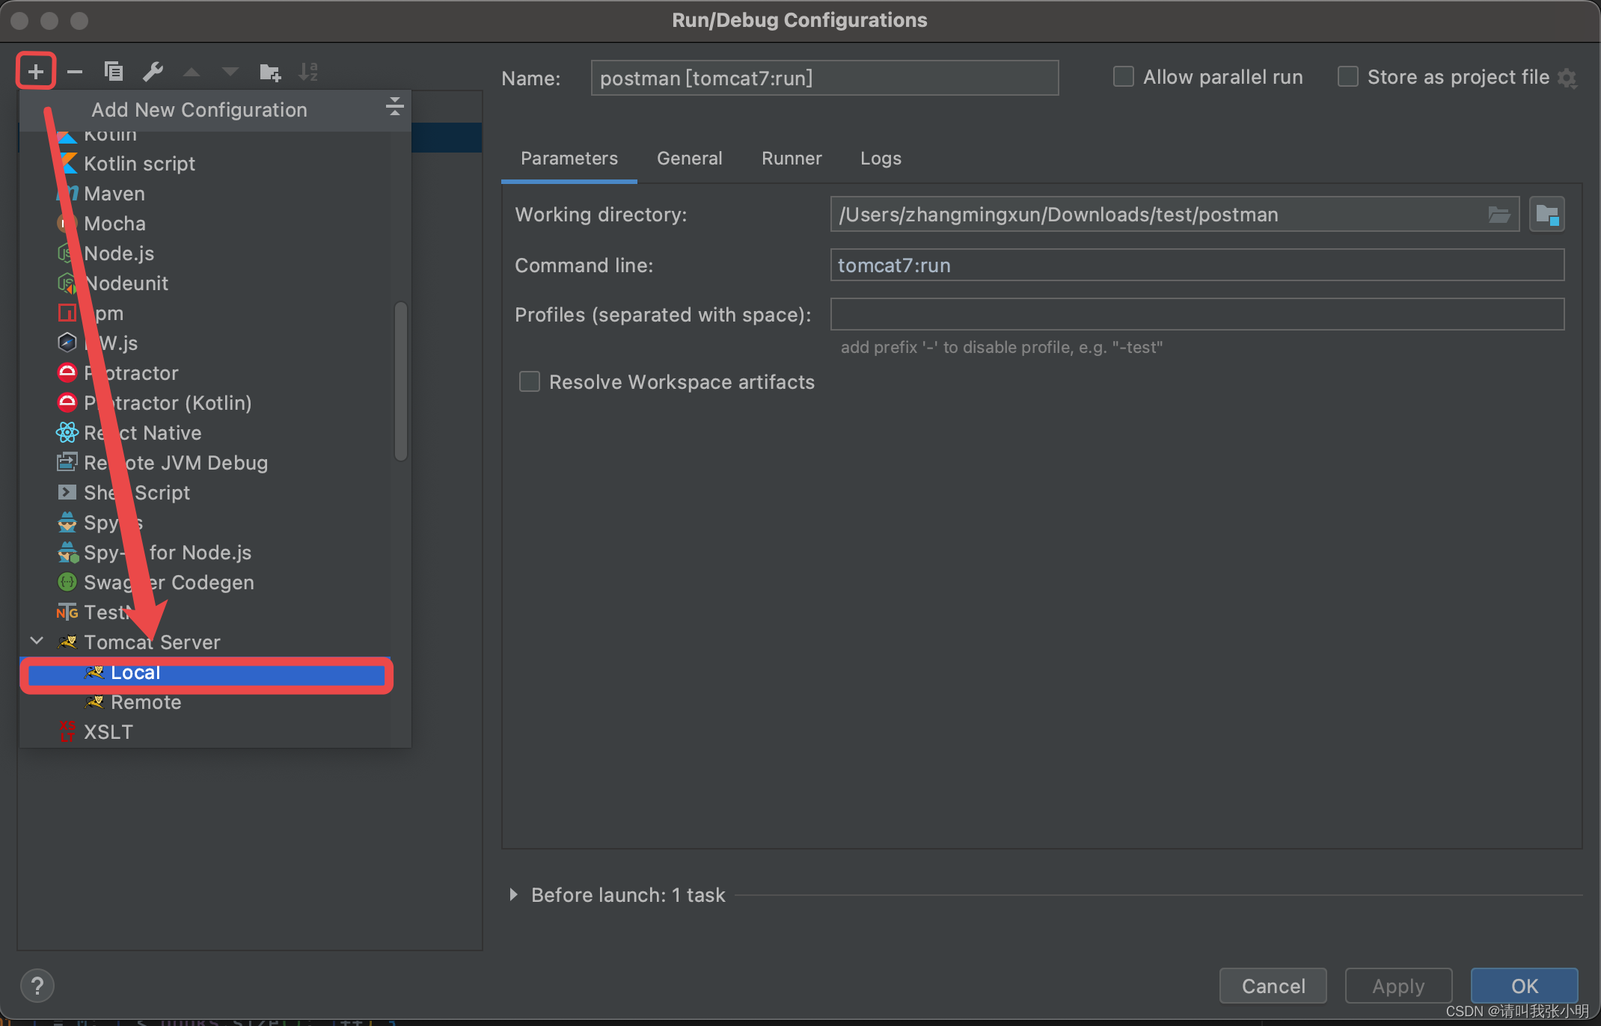Expand the Before launch section

pos(513,894)
